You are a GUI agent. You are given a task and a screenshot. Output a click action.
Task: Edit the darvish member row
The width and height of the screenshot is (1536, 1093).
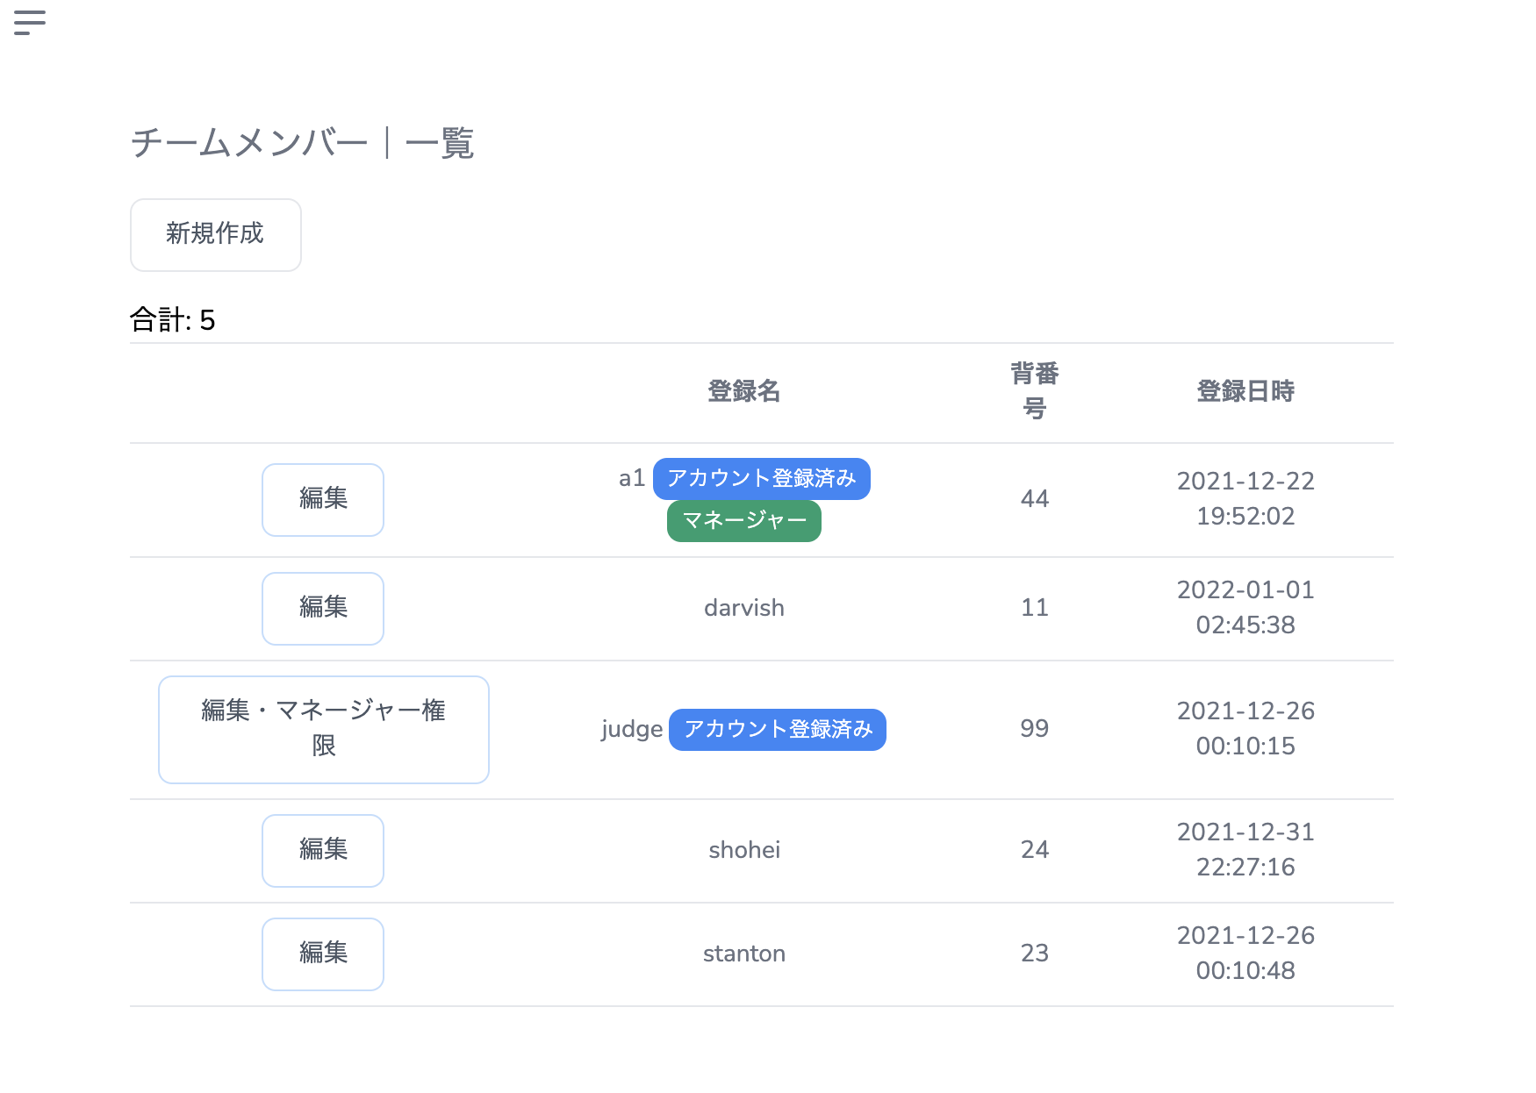tap(323, 608)
